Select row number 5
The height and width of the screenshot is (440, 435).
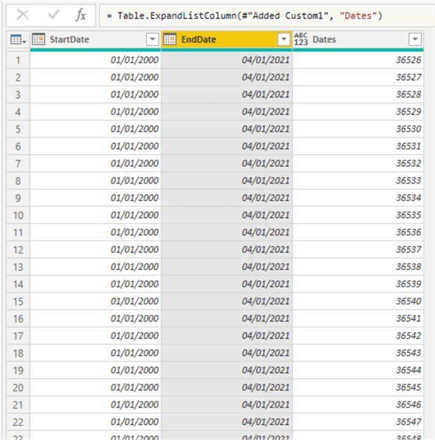click(18, 129)
